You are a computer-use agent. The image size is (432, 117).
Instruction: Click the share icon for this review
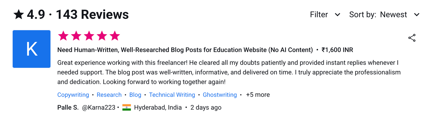(412, 38)
